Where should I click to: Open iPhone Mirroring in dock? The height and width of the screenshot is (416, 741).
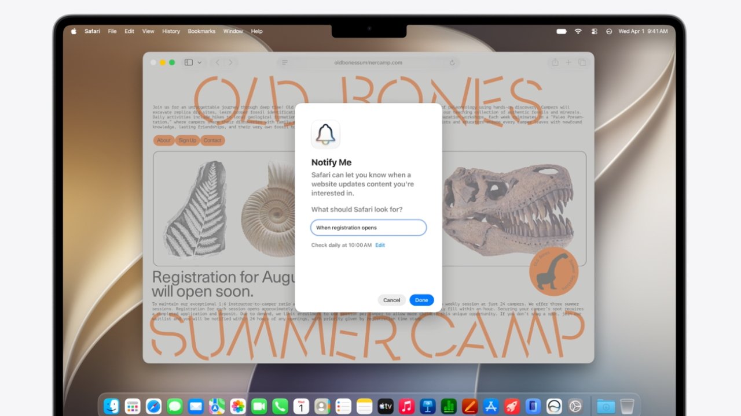point(533,406)
